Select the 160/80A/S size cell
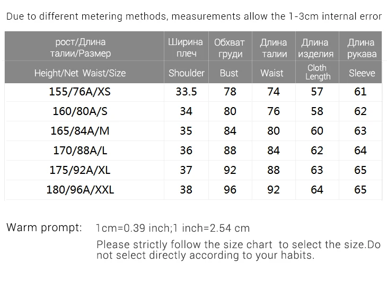The image size is (387, 290). [80, 111]
